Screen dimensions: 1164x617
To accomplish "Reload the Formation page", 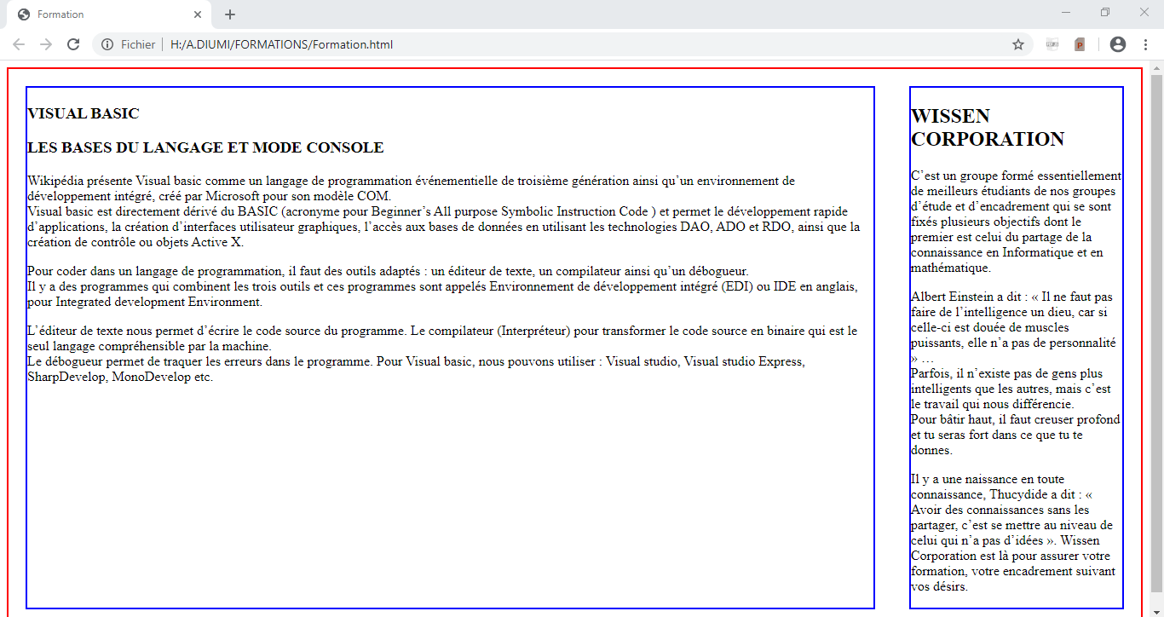I will click(73, 44).
